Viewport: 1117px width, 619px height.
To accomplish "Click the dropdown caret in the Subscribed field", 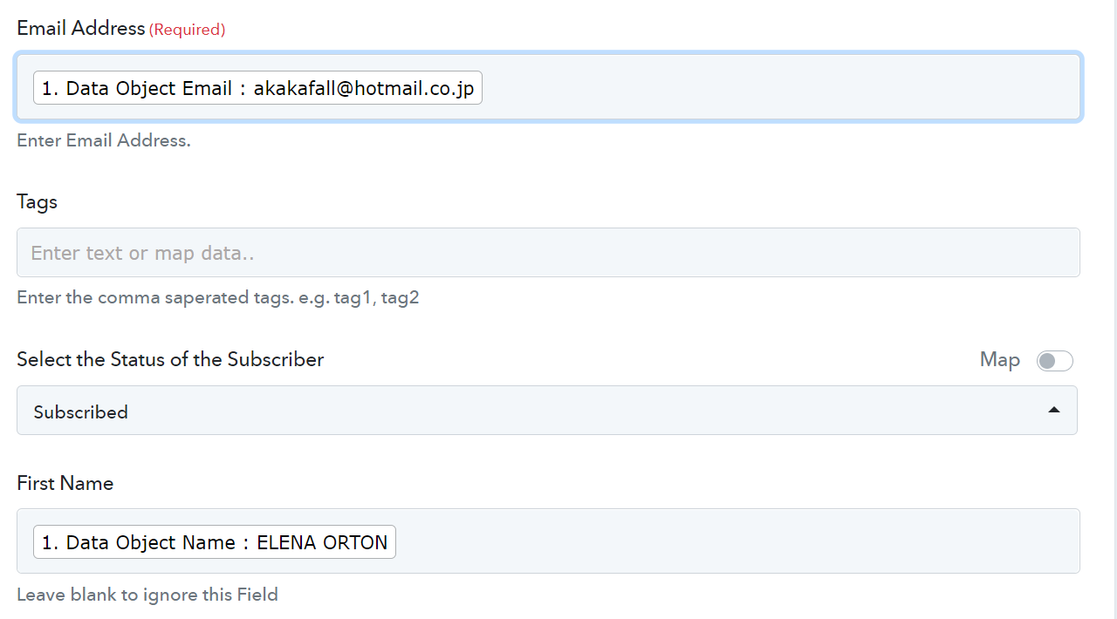I will pyautogui.click(x=1054, y=410).
